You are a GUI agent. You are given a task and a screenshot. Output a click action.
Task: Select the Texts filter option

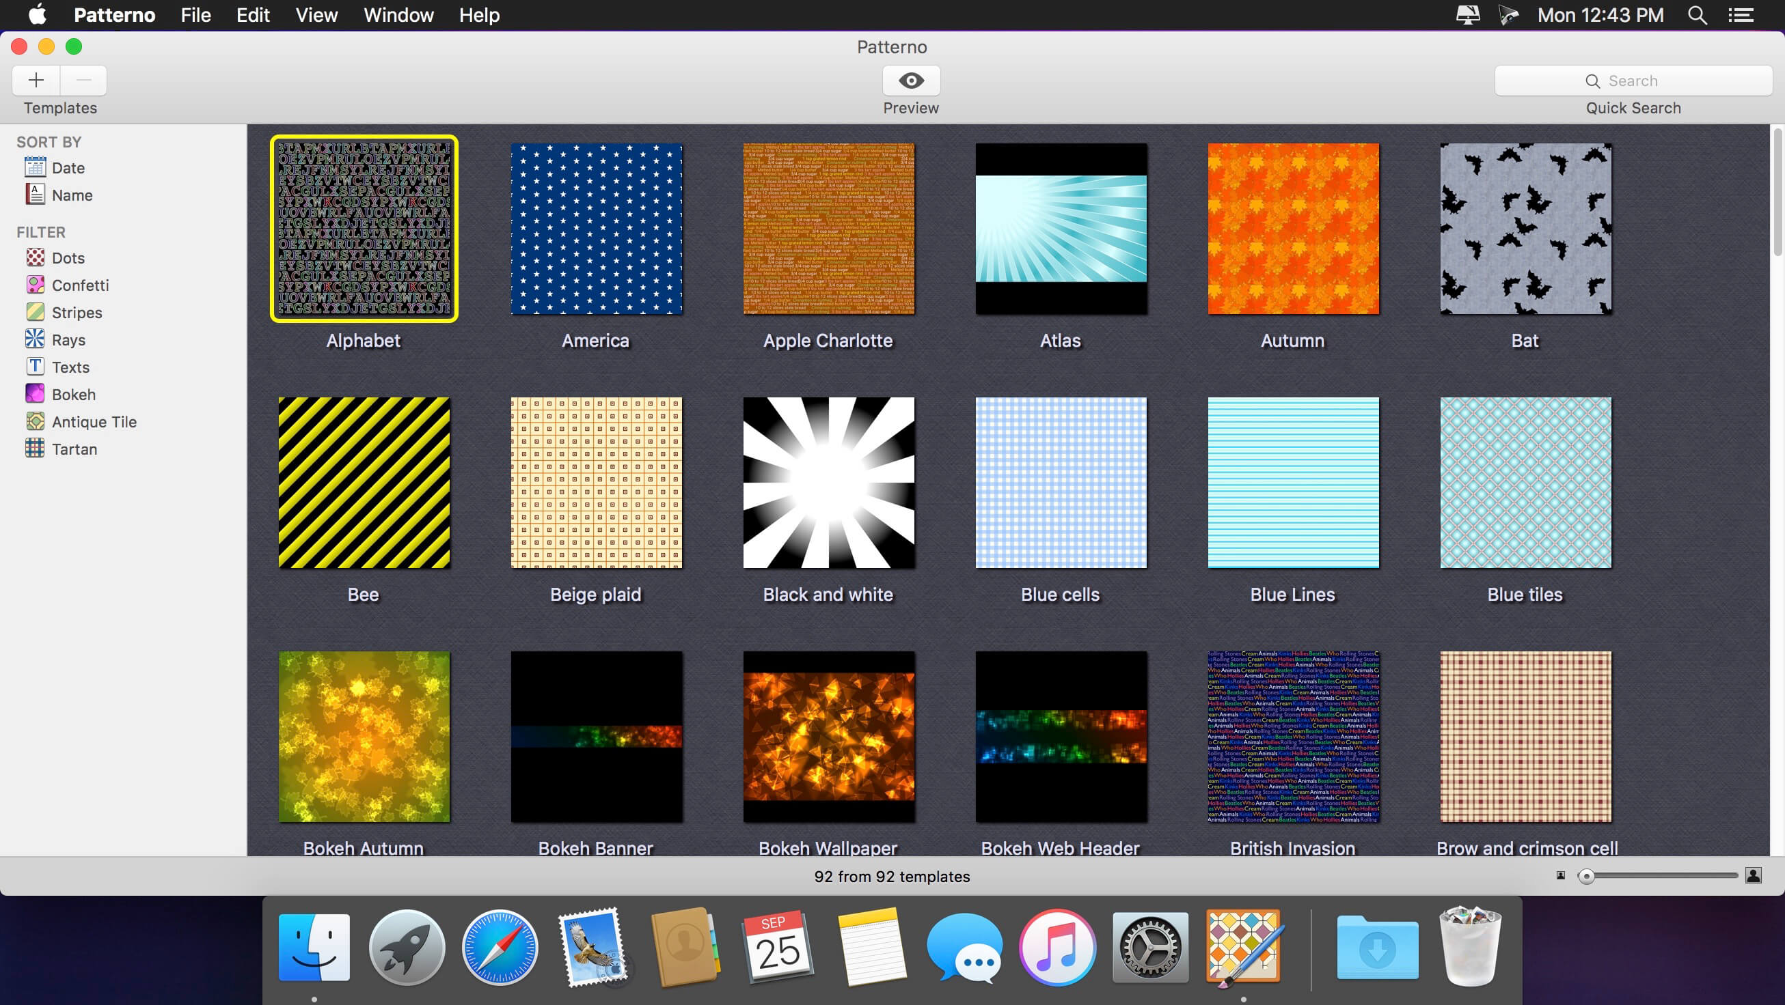click(70, 366)
